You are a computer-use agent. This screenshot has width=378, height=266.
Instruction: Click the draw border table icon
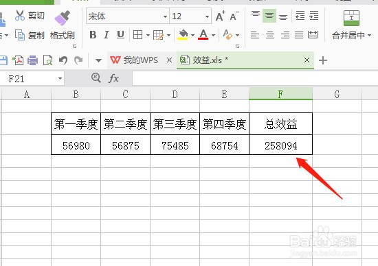[158, 35]
